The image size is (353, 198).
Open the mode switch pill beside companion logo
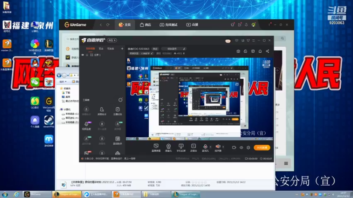point(112,40)
